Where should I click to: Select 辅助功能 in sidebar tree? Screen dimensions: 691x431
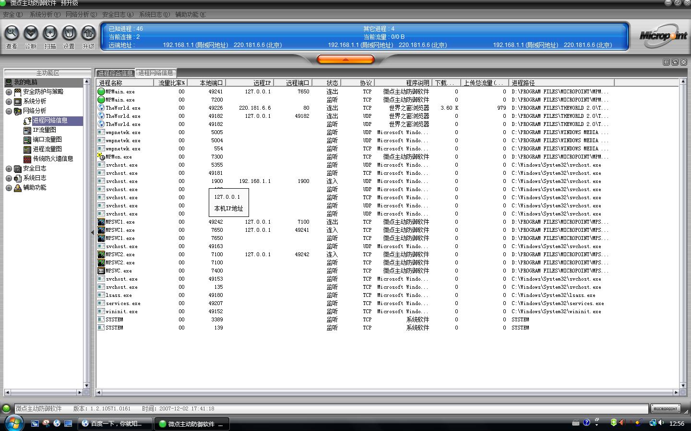point(35,187)
